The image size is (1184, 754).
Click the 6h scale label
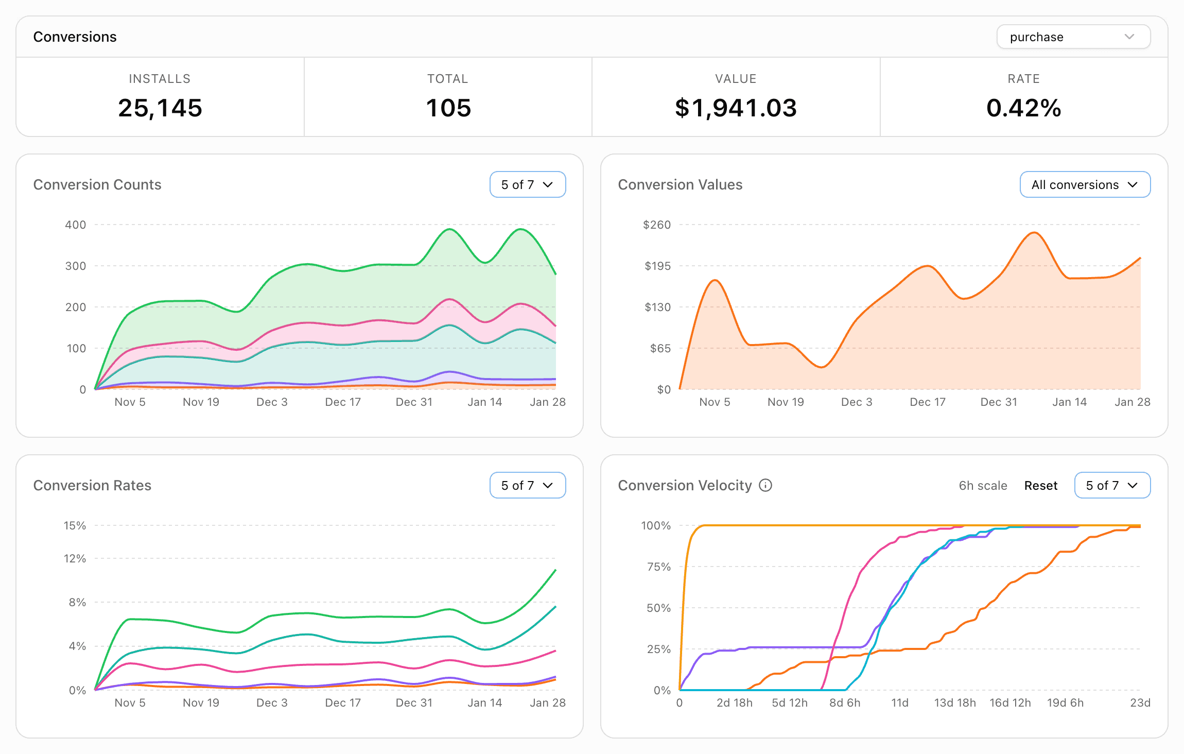pos(982,485)
